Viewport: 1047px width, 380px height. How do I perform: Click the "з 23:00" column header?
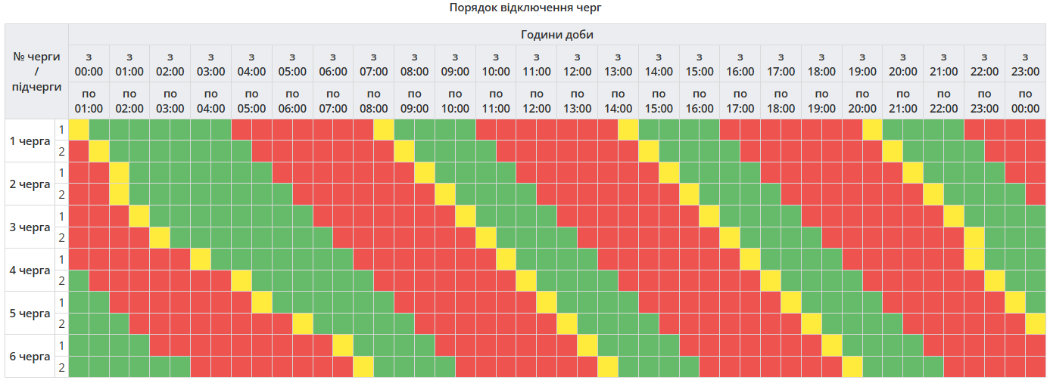pyautogui.click(x=1025, y=64)
